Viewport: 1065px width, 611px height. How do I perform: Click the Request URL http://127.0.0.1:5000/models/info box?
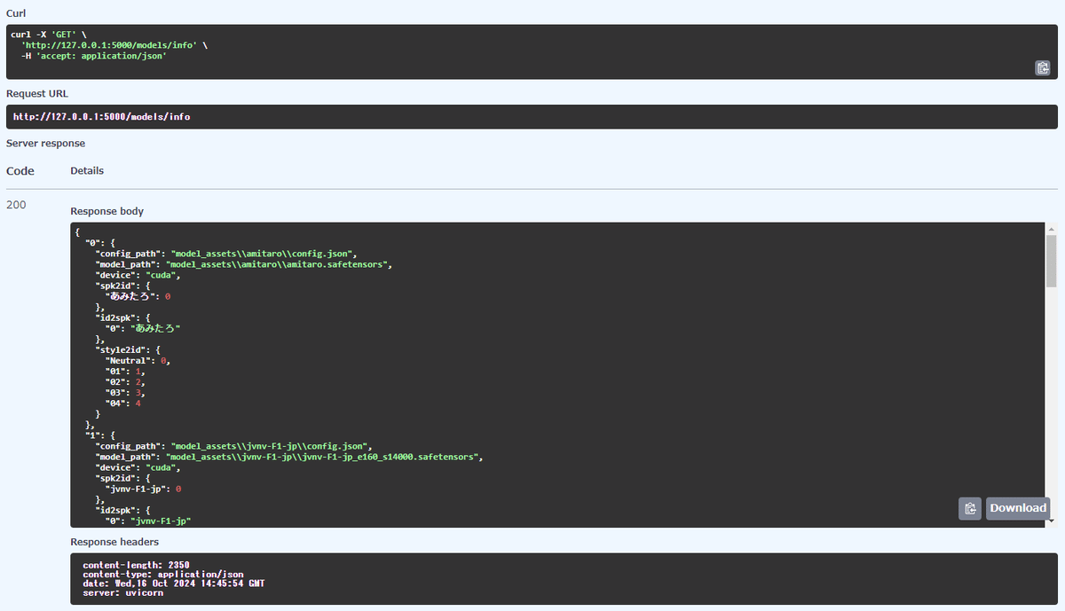532,117
